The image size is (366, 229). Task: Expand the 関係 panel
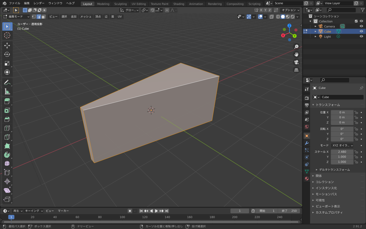(319, 176)
